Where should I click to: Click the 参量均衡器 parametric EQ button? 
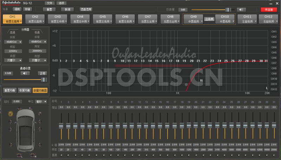(40, 90)
